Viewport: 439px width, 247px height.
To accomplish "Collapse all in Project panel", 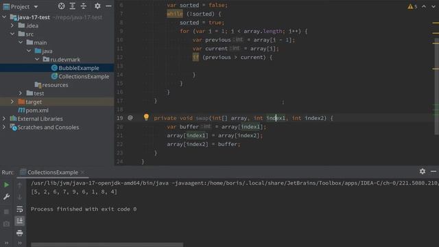I will [84, 6].
